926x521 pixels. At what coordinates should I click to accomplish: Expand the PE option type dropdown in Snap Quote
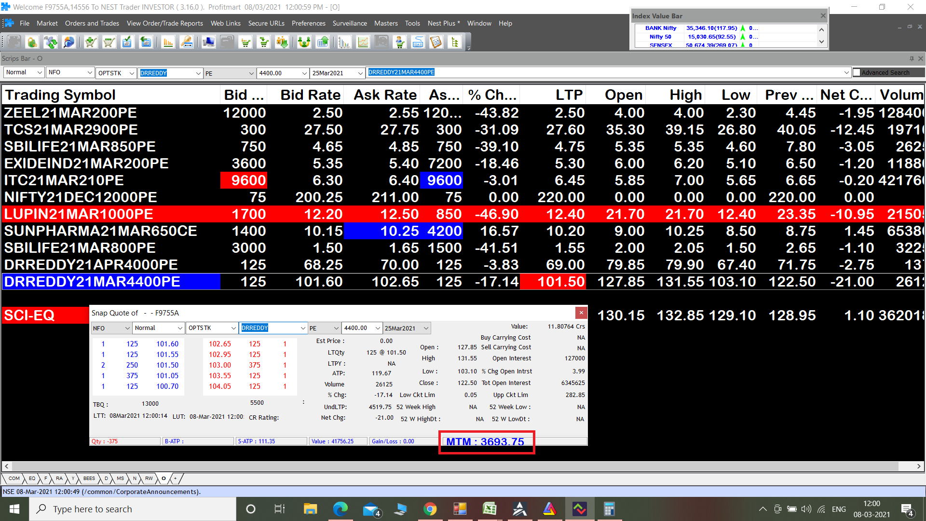pos(336,328)
